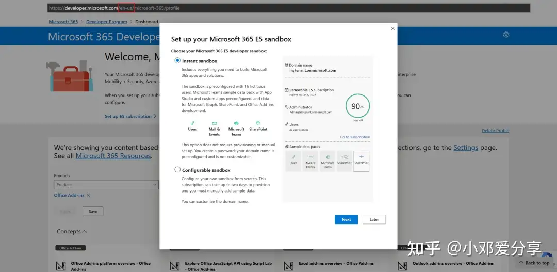The height and width of the screenshot is (272, 557).
Task: Click the Later button in the dialog
Action: (x=374, y=219)
